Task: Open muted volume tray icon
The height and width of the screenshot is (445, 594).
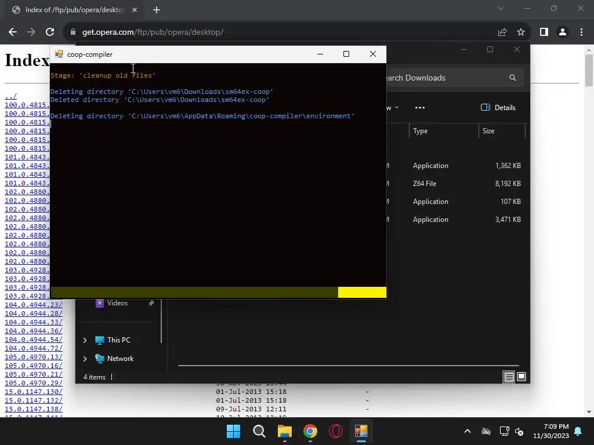Action: [x=519, y=431]
